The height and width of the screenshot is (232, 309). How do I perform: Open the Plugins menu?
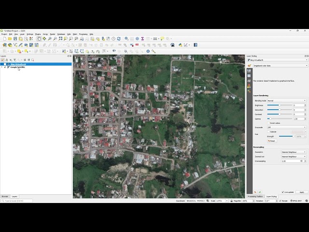click(x=38, y=34)
